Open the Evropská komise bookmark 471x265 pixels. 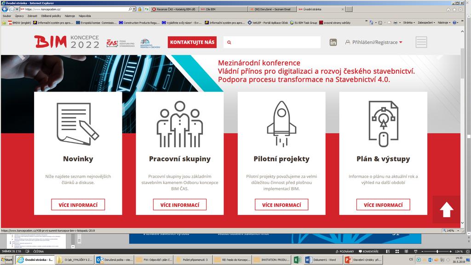(96, 23)
